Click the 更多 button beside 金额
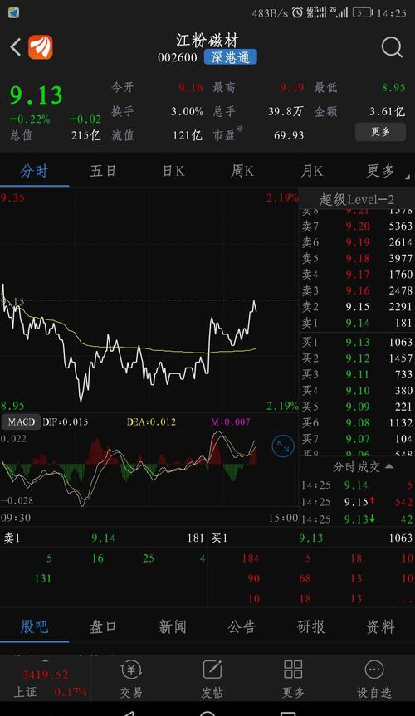 click(380, 132)
